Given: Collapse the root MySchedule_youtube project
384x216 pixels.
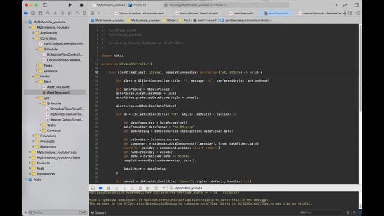Looking at the screenshot, I should [26, 22].
